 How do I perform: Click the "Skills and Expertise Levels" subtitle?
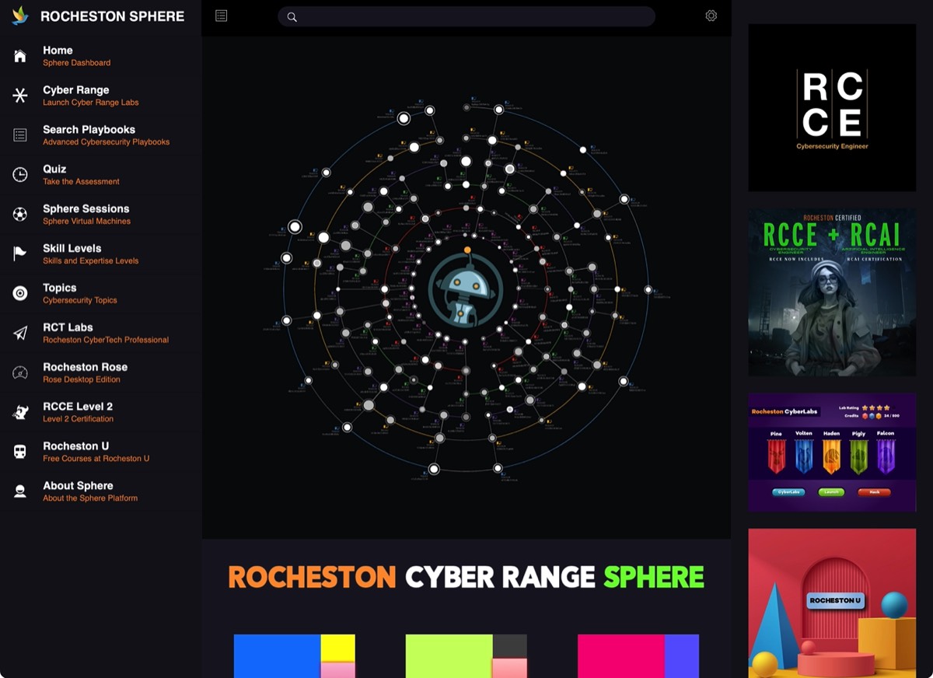(x=90, y=261)
